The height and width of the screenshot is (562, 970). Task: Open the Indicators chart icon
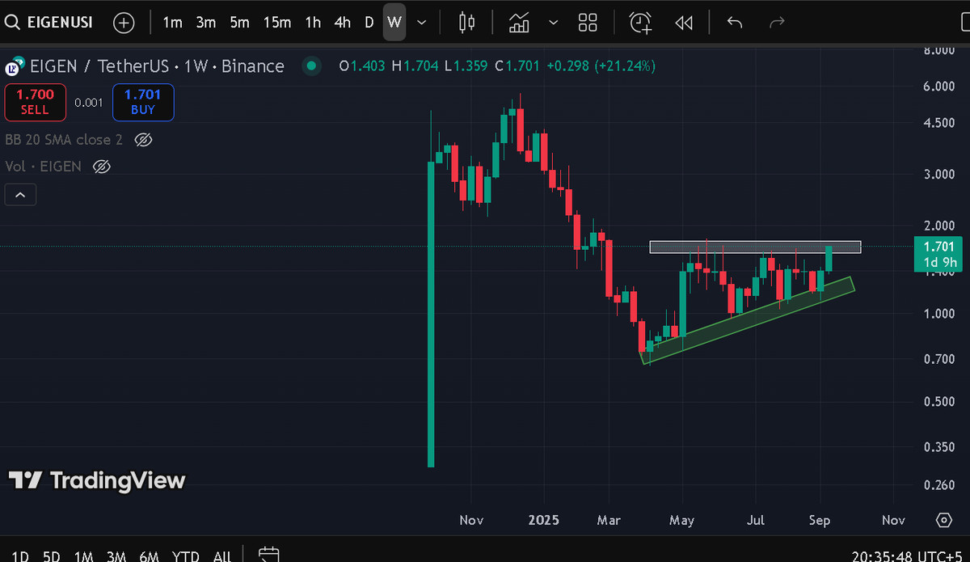[519, 23]
